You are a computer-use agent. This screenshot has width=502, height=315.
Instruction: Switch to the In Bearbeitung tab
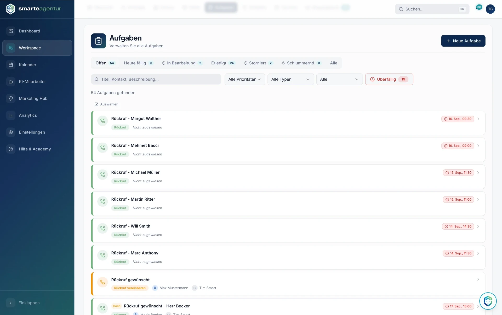(182, 63)
